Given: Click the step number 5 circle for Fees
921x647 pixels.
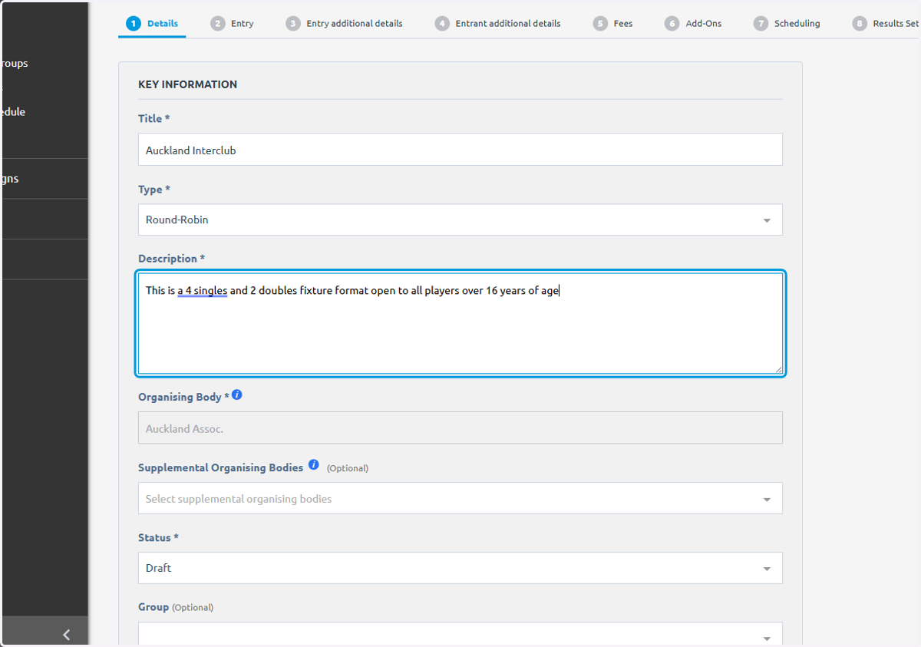Looking at the screenshot, I should coord(600,24).
